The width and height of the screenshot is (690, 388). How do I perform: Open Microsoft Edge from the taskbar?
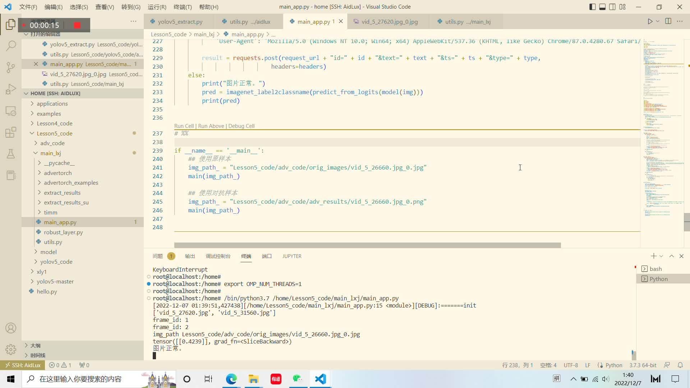[x=231, y=379]
